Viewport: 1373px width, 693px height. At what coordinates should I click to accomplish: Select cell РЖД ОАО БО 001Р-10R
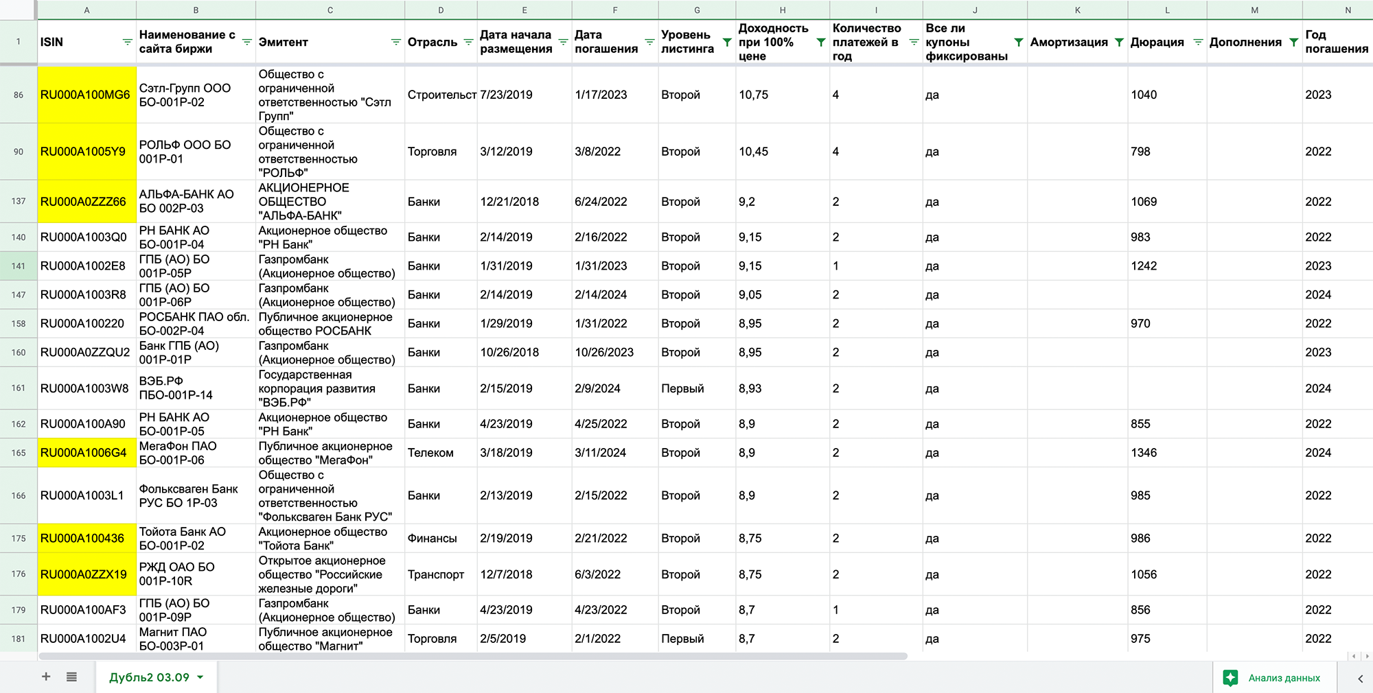click(196, 574)
